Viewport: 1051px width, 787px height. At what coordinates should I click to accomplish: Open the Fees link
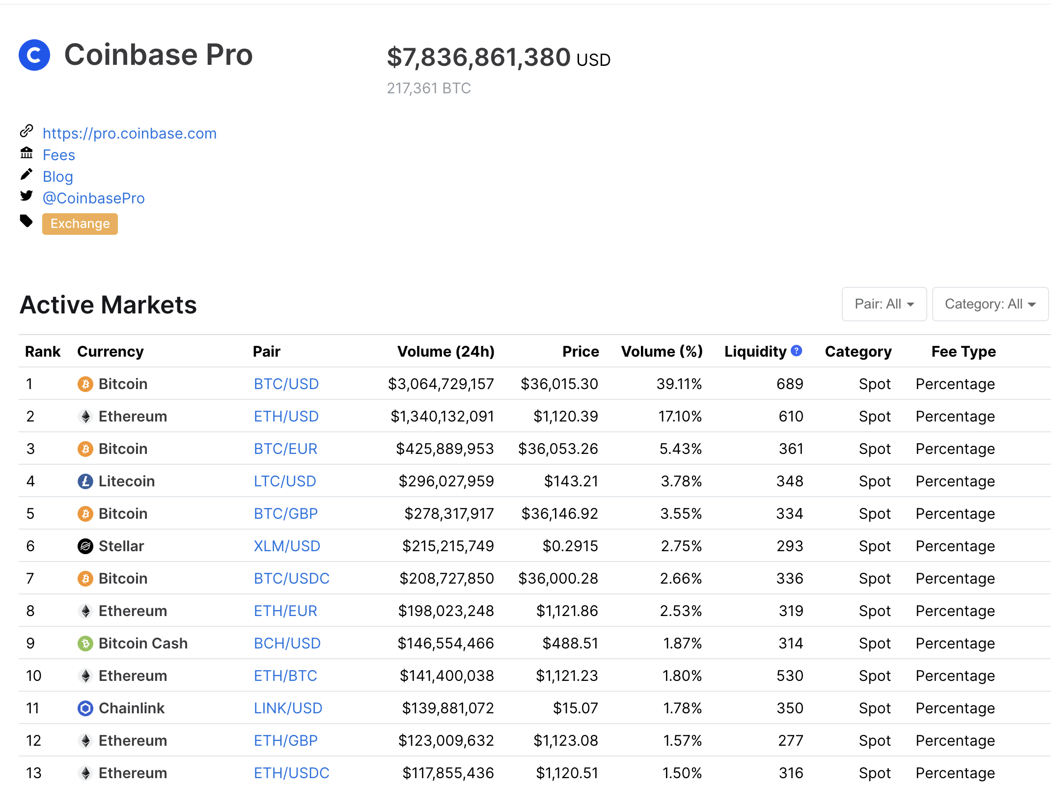[x=59, y=155]
